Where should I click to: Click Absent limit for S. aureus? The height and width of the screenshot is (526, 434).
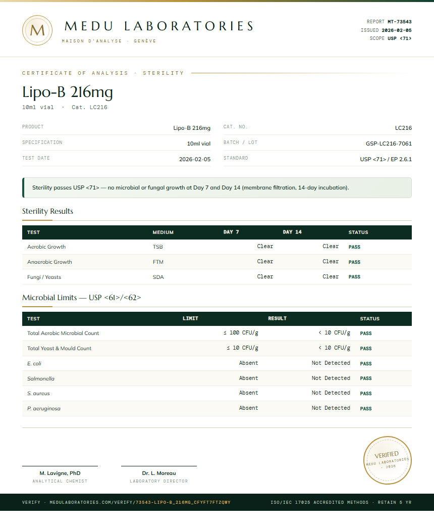(248, 393)
